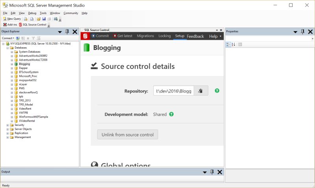Click the Activity Monitor toolbar icon
The image size is (315, 188).
coord(56,18)
